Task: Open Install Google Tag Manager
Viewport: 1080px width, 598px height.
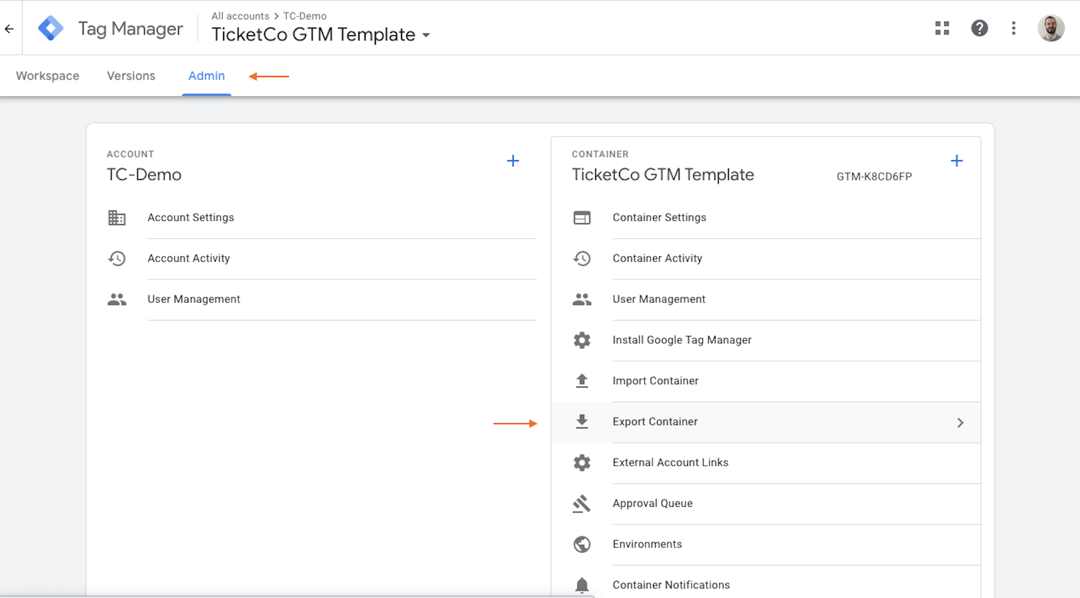Action: 682,340
